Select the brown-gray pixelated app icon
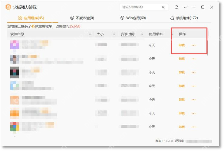The image size is (224, 151). (x=15, y=59)
